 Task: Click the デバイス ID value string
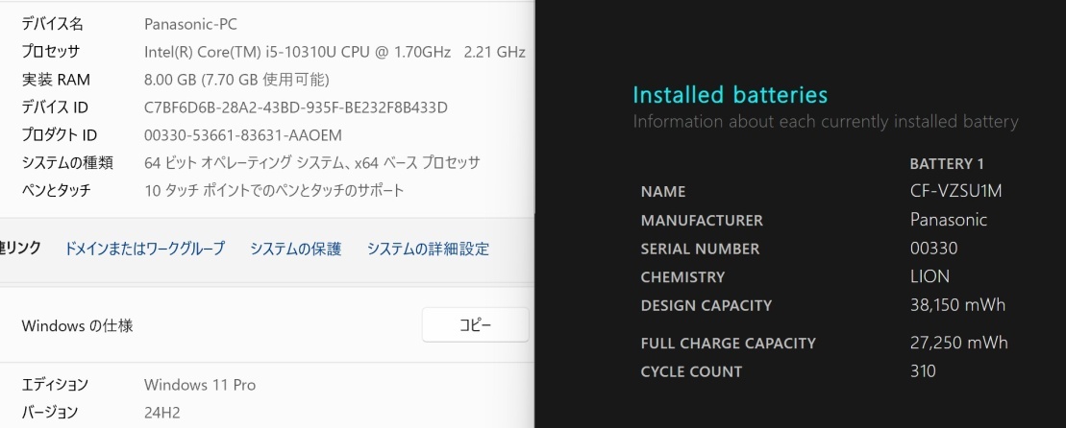[x=295, y=107]
